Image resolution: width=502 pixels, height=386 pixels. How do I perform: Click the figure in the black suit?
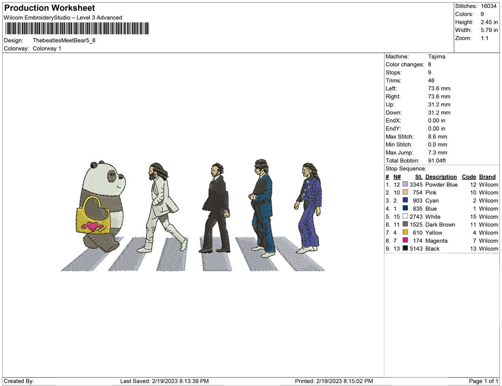pos(215,208)
